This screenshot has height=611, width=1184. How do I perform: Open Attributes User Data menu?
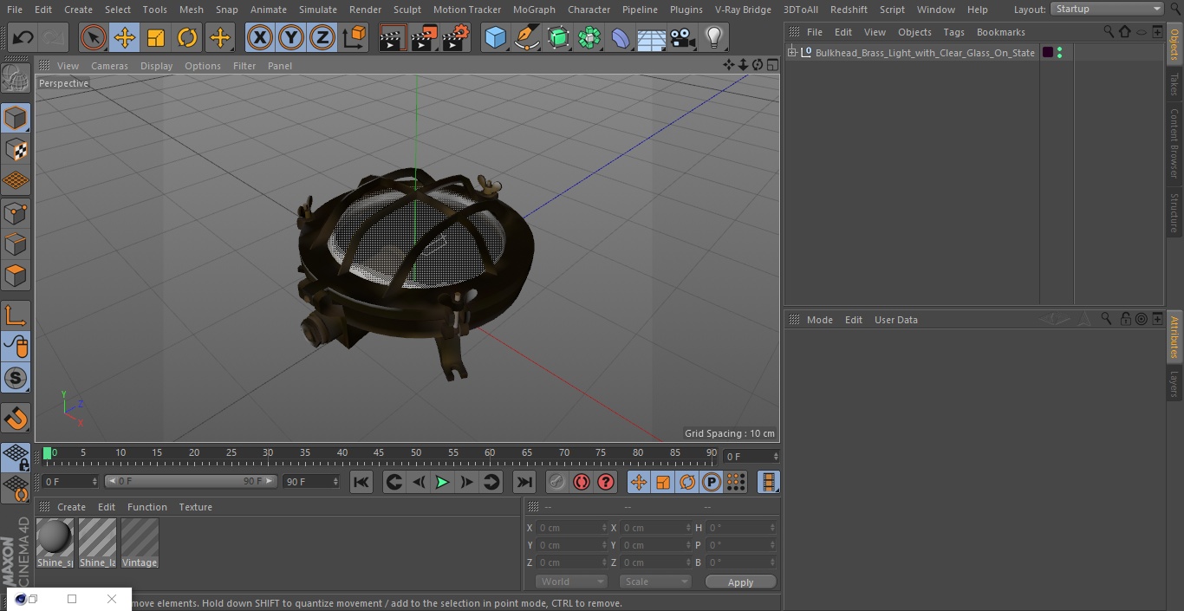(895, 320)
